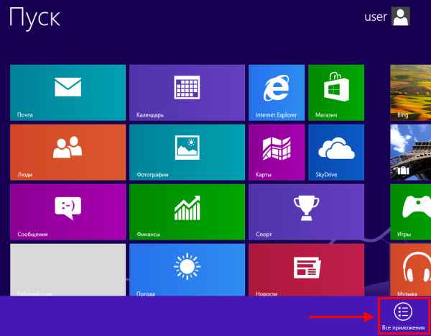
Task: Open the Карты maps tile
Action: pos(276,151)
